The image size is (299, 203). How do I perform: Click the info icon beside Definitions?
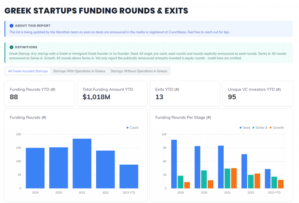(11, 47)
